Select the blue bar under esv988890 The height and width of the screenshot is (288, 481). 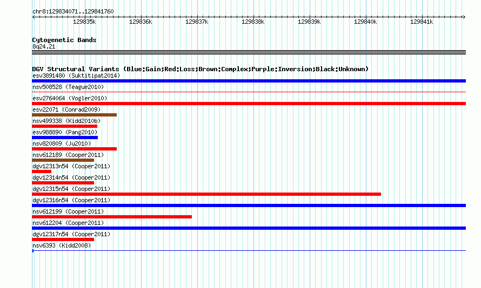point(65,138)
